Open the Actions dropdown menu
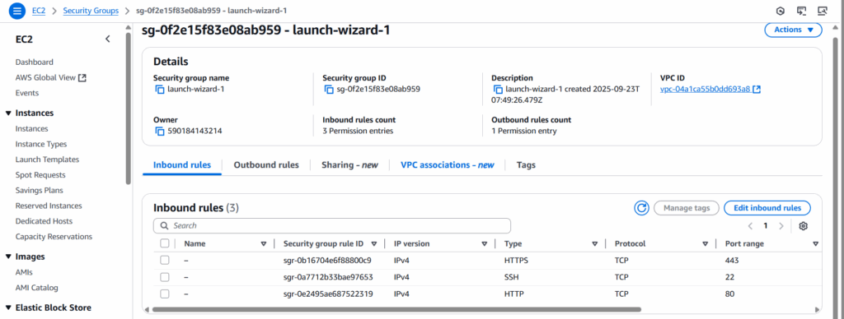Screen dimensions: 844x319 pyautogui.click(x=793, y=30)
